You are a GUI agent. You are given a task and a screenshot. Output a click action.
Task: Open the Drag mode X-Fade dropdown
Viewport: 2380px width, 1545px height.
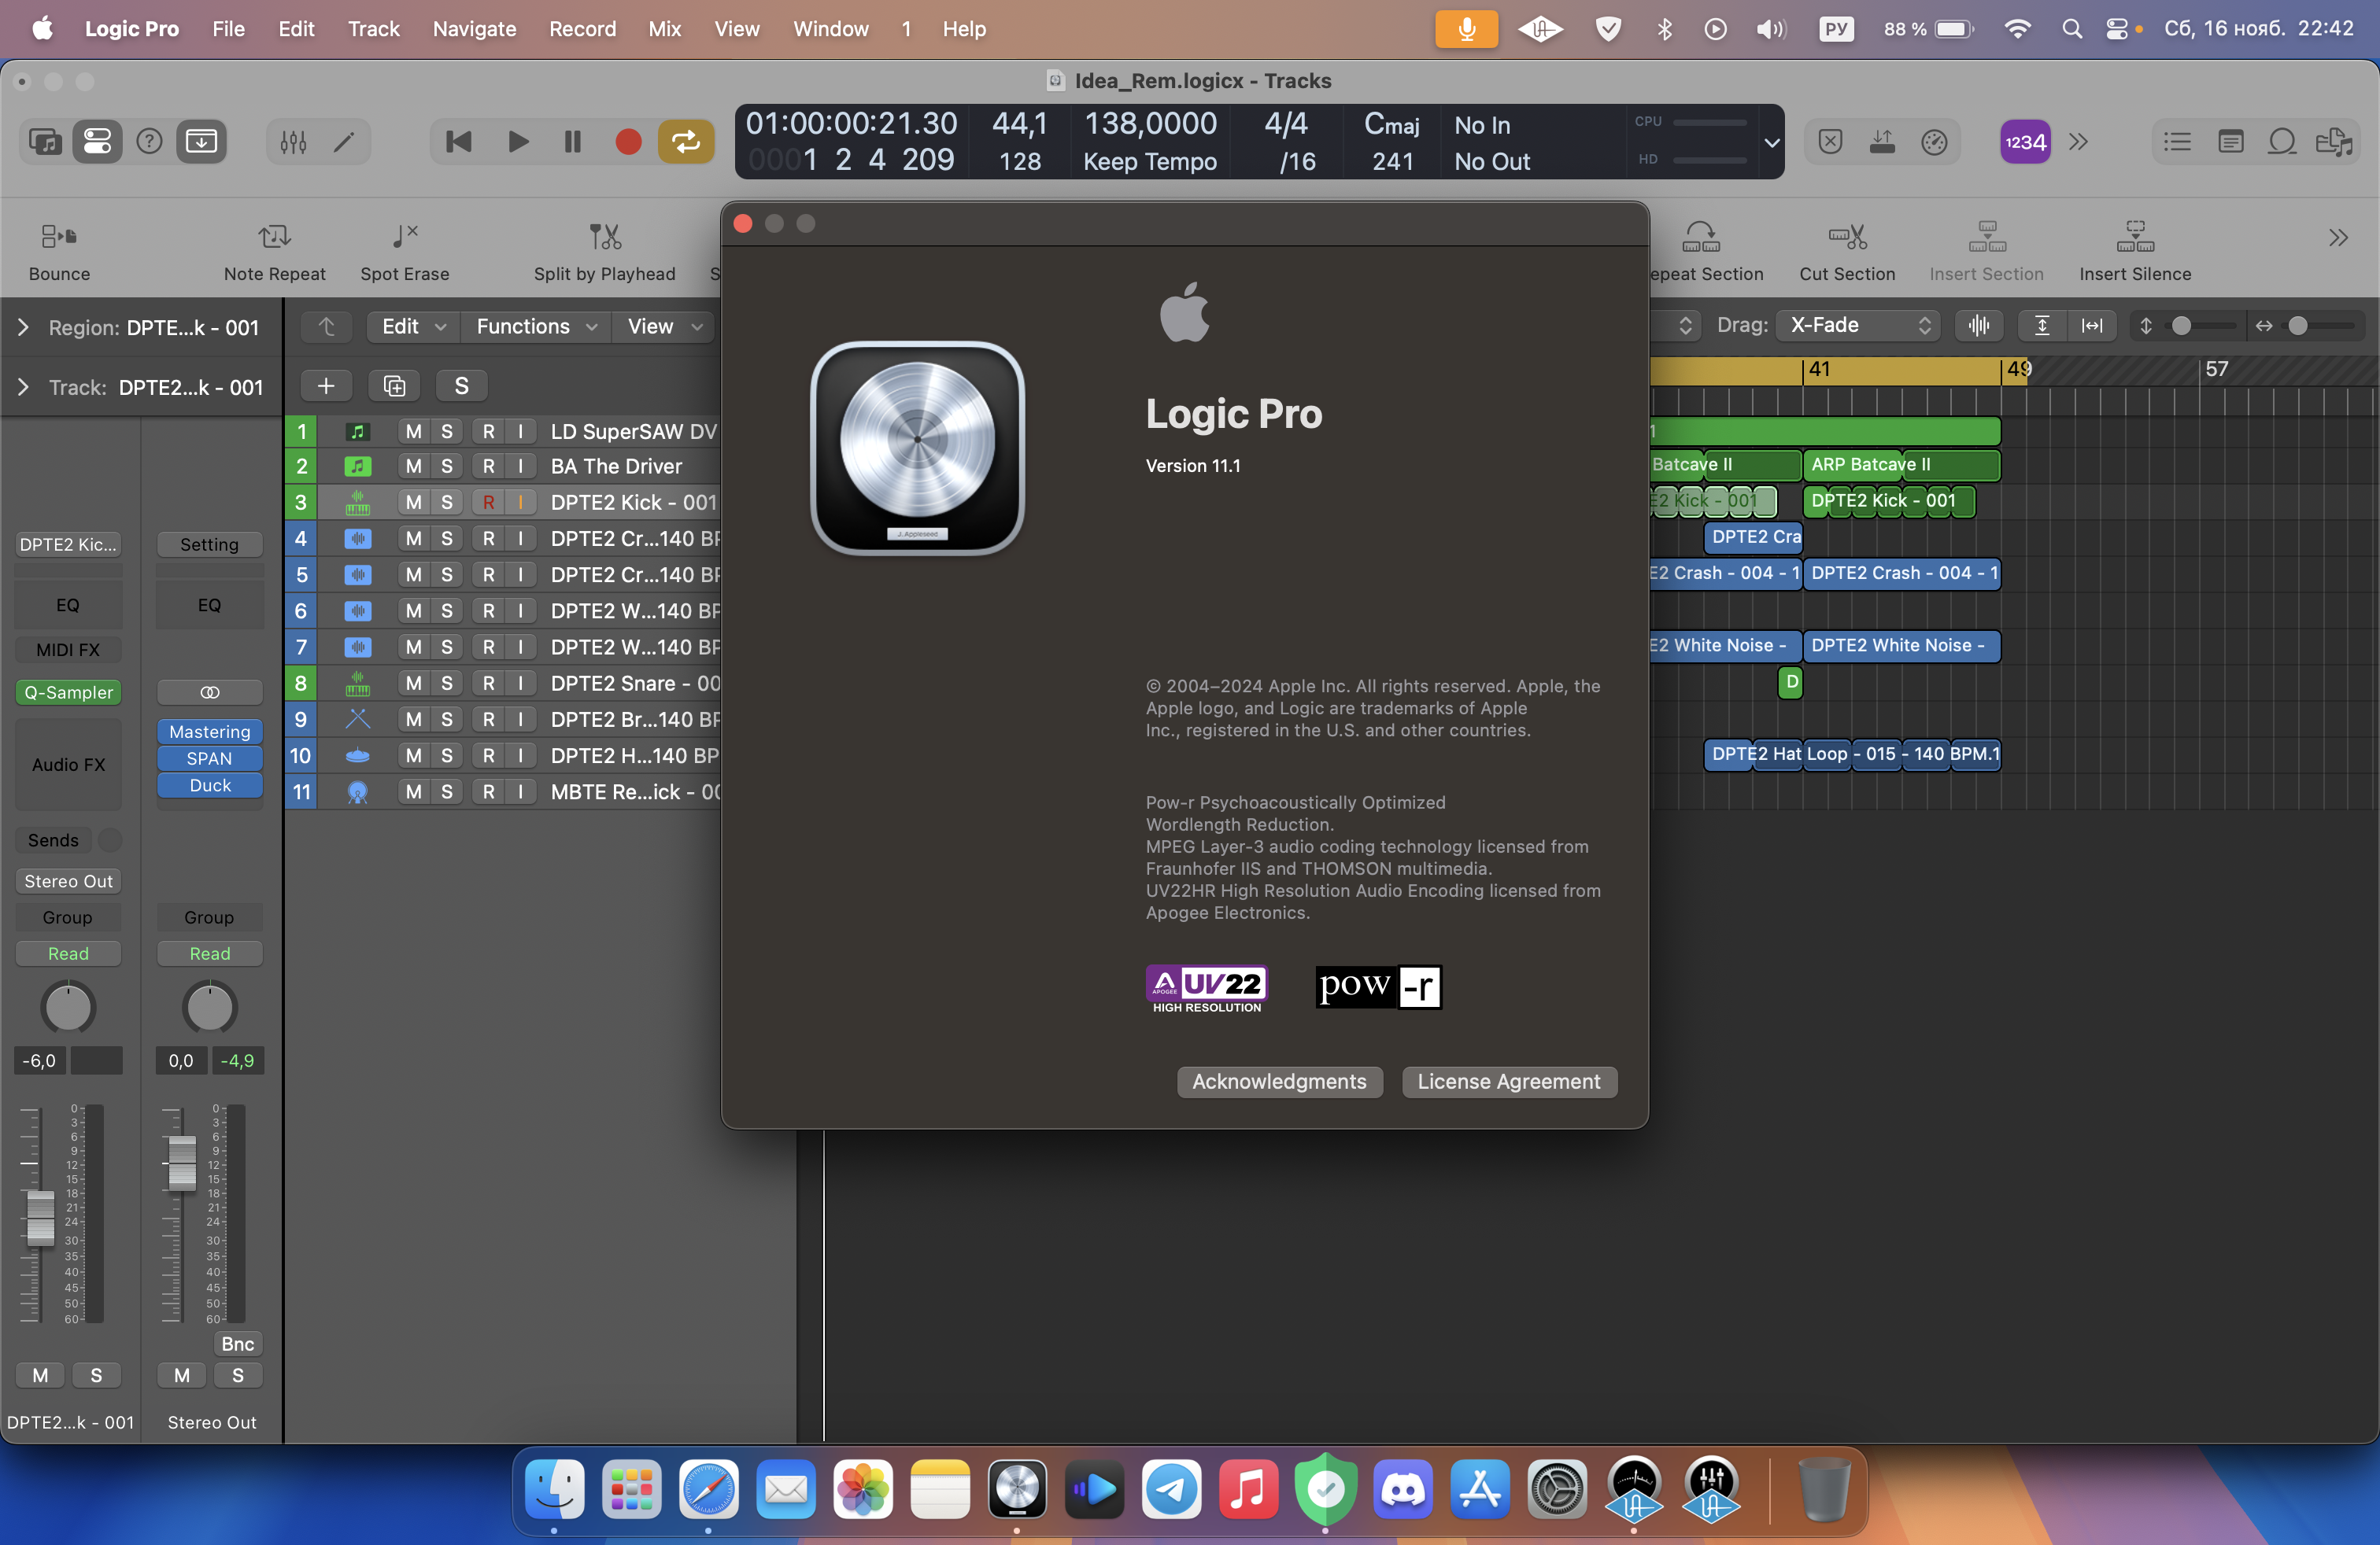1858,326
